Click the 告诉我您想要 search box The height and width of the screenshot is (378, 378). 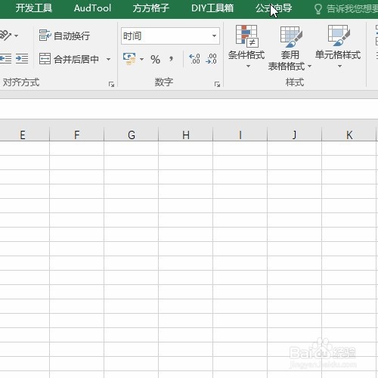point(352,9)
